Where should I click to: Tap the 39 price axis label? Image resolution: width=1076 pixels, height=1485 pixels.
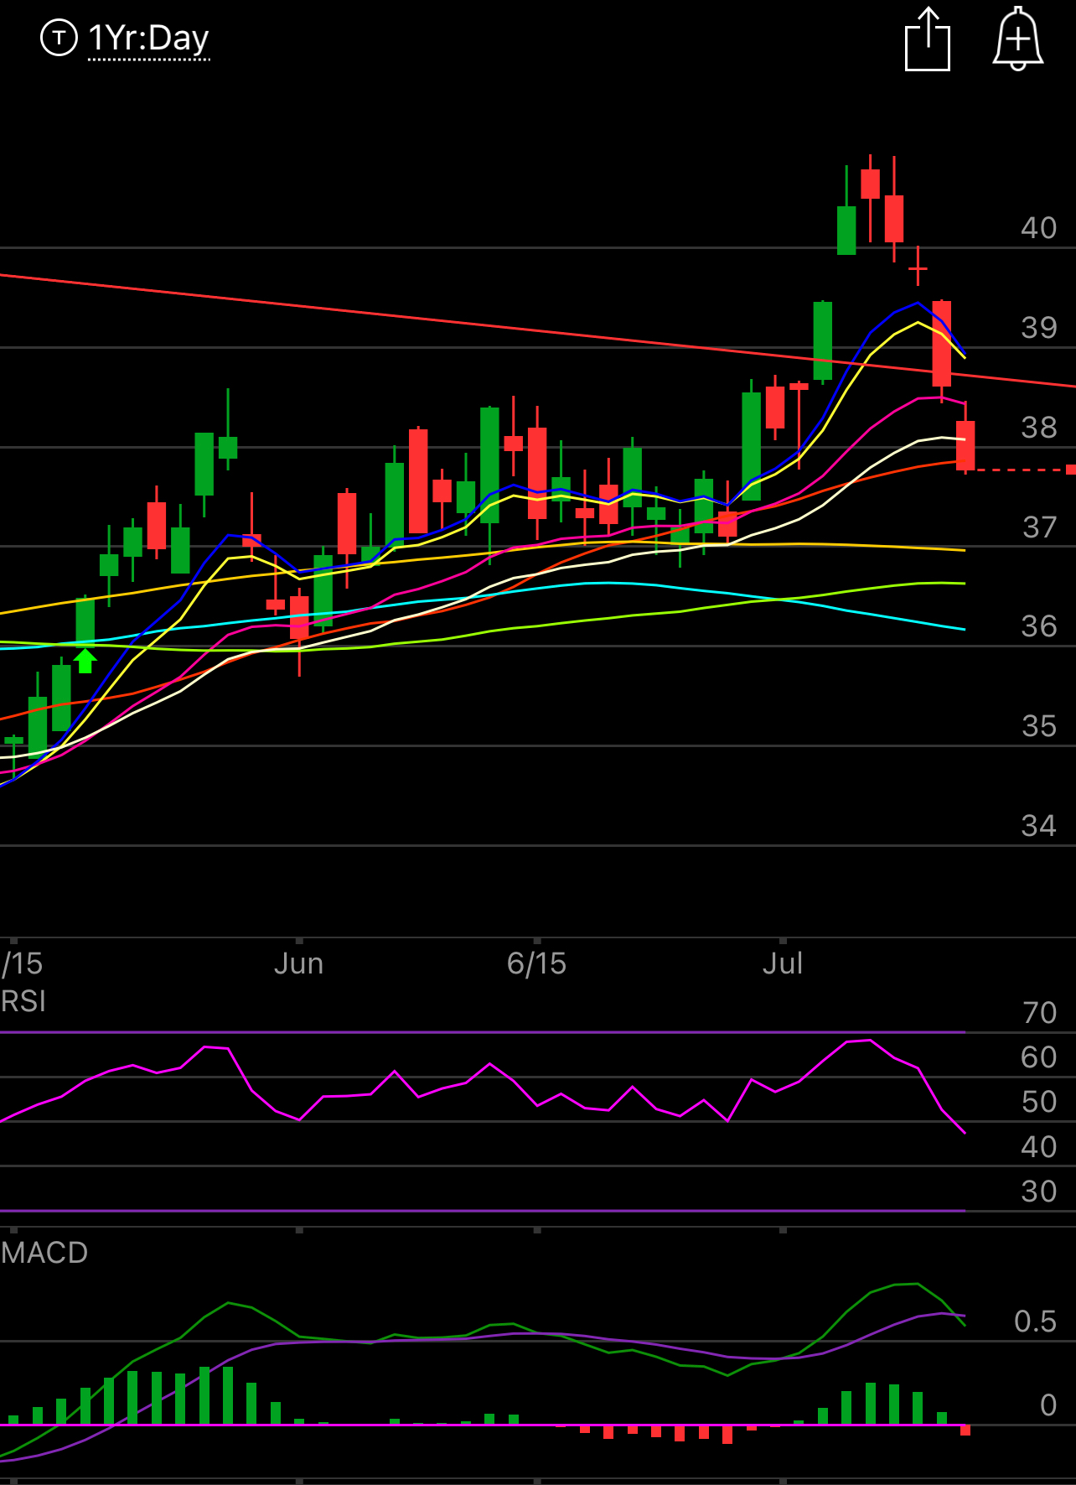coord(1039,328)
